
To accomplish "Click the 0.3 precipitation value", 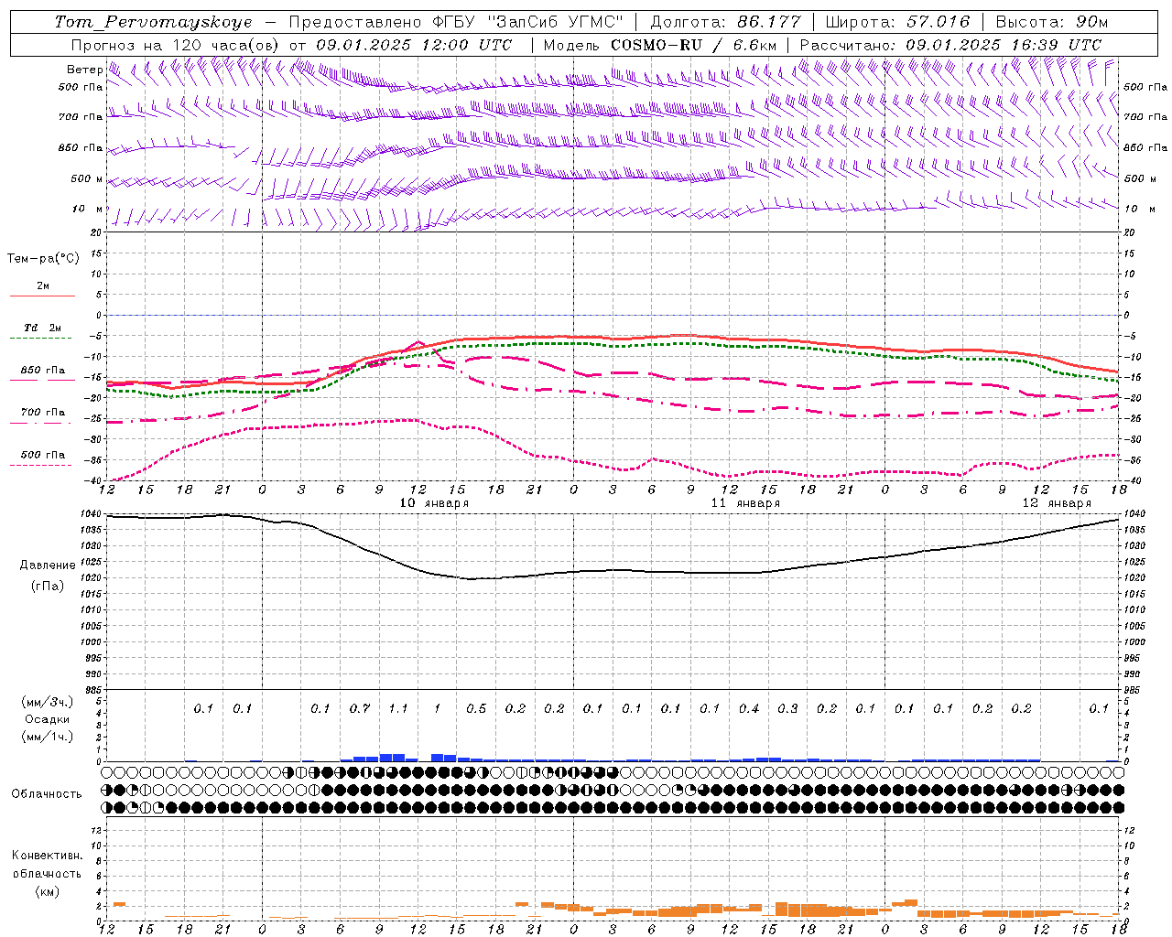I will pos(787,708).
